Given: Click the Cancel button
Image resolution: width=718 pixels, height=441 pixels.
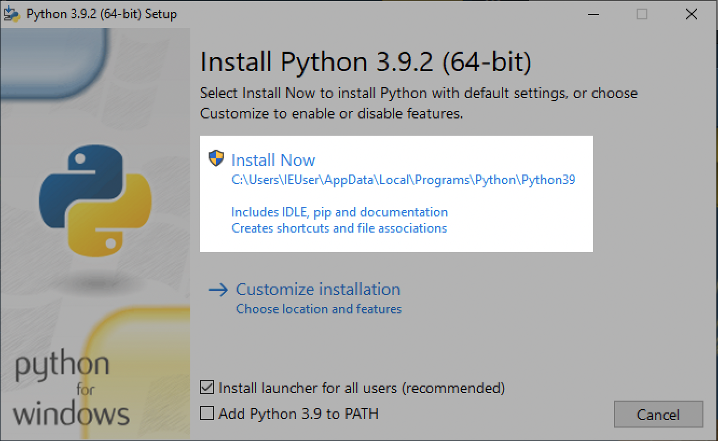Looking at the screenshot, I should (658, 414).
